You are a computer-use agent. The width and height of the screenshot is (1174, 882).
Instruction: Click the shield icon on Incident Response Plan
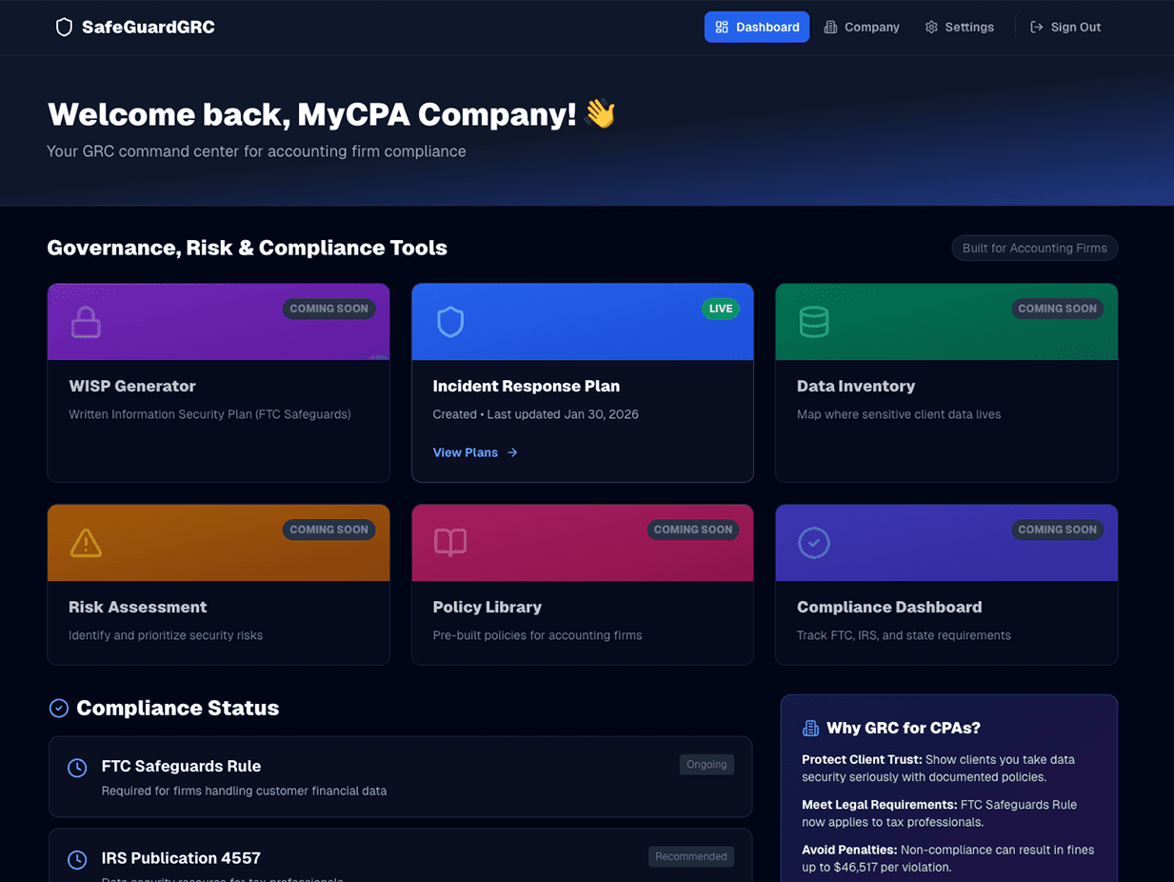click(x=450, y=322)
